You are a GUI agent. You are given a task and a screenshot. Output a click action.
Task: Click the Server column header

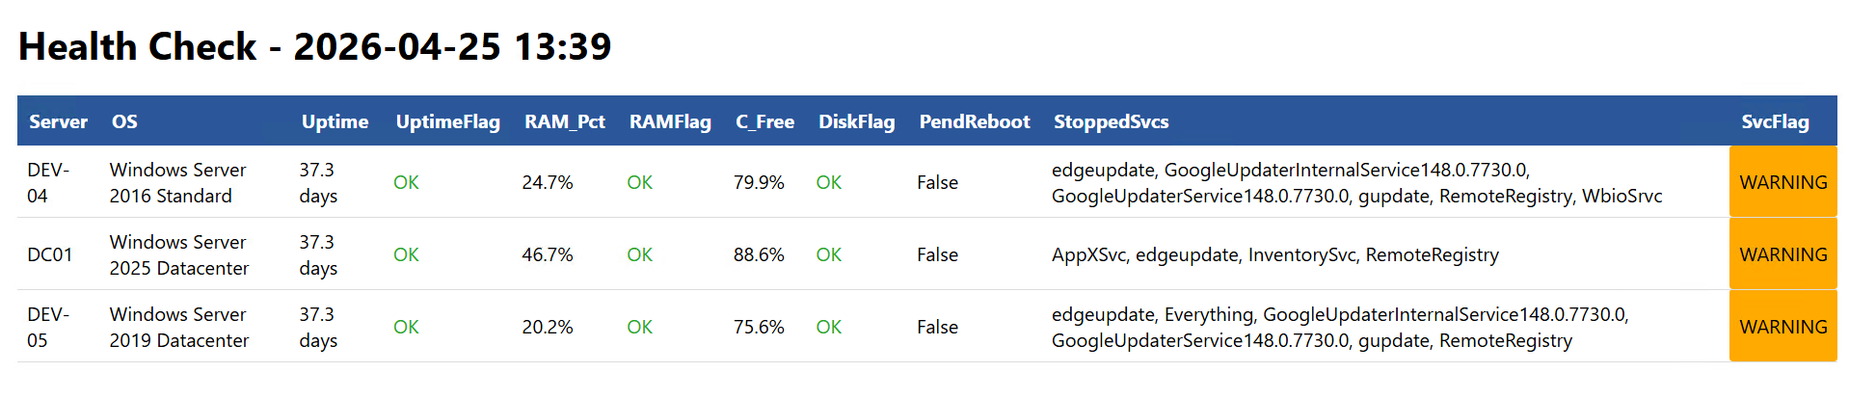tap(58, 121)
